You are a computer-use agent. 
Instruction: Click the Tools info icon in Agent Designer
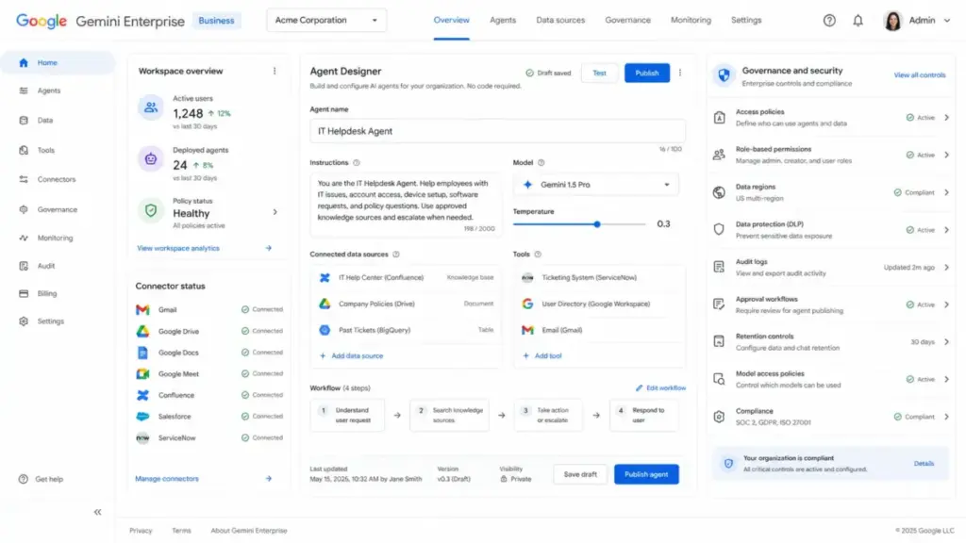click(x=537, y=255)
